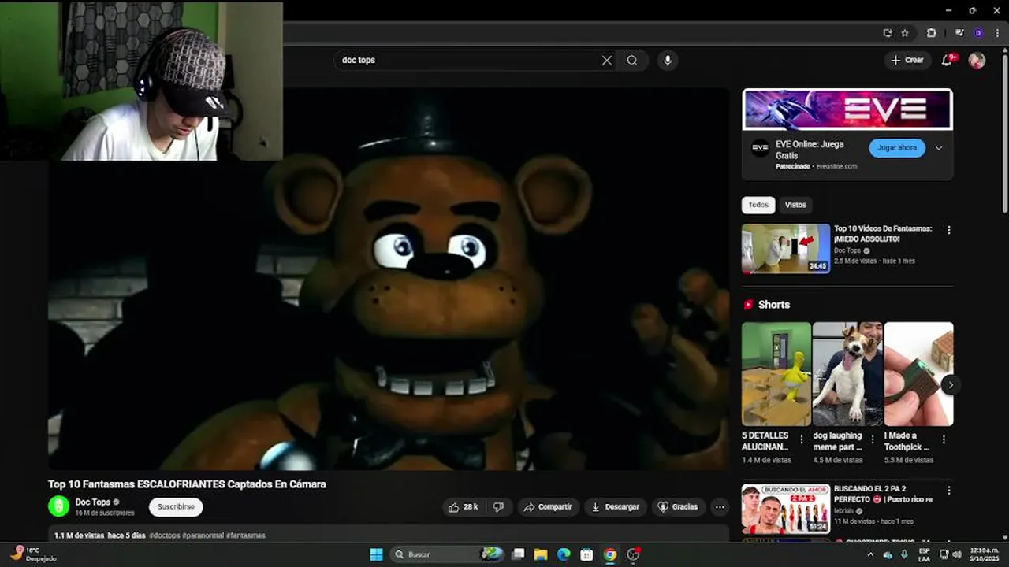Select the Todos filter chip
Viewport: 1009px width, 567px height.
758,205
